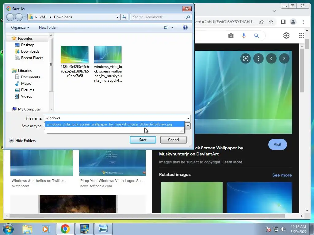Go to previous image in preview
Image resolution: width=314 pixels, height=235 pixels.
click(271, 58)
